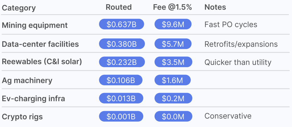Click the $0.001B routed badge

121,117
